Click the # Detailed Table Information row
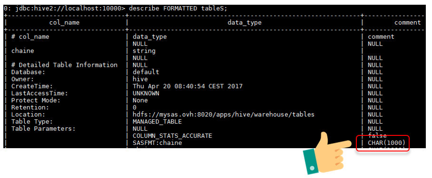Image resolution: width=432 pixels, height=178 pixels. 64,65
